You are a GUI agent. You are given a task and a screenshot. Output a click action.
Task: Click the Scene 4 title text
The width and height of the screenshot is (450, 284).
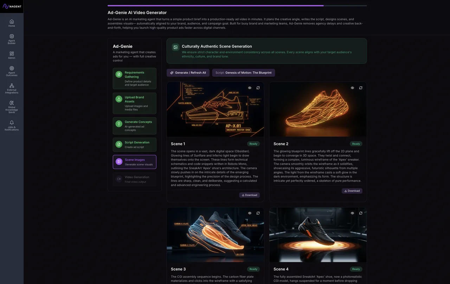[x=281, y=269]
